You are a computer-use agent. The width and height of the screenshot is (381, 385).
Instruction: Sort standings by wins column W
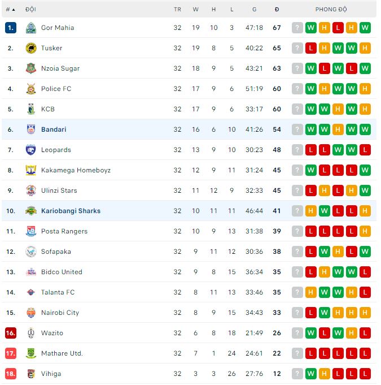[x=195, y=9]
